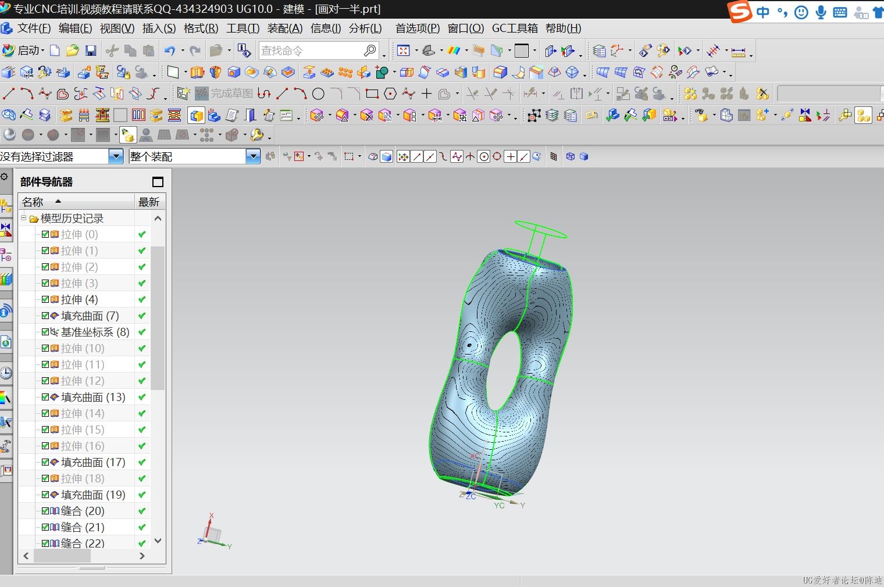Toggle the 缝合 (21) checkbox
The height and width of the screenshot is (587, 884).
point(45,527)
